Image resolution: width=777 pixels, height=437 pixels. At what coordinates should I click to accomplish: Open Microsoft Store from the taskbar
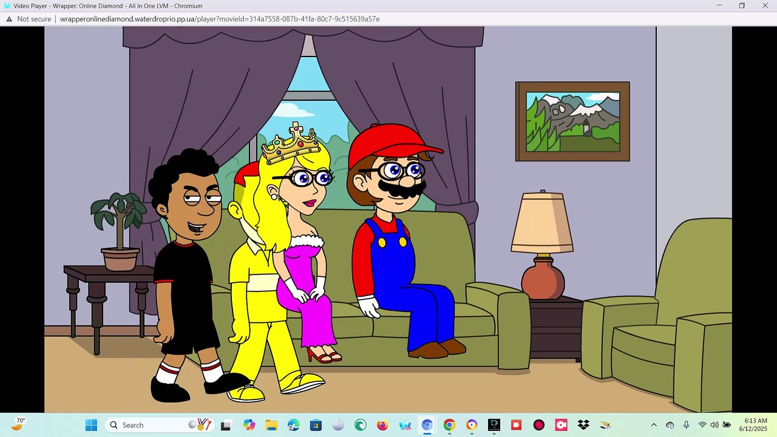tap(316, 425)
